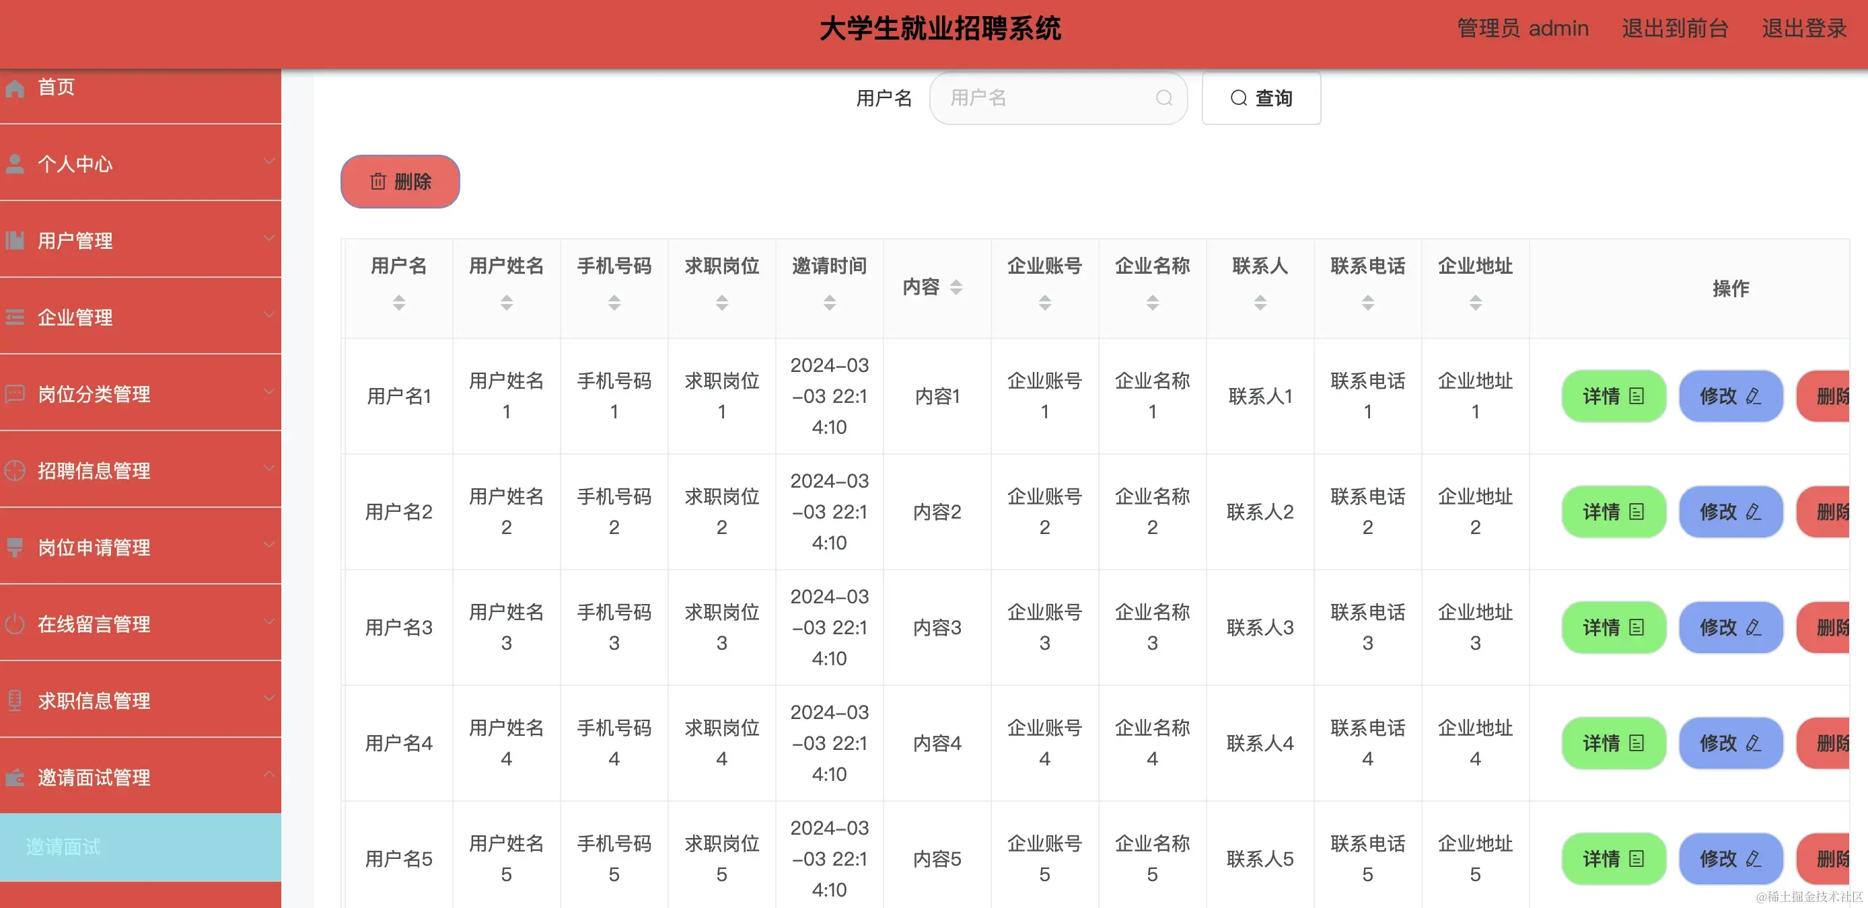Click the 用户名 search input field

tap(1052, 98)
